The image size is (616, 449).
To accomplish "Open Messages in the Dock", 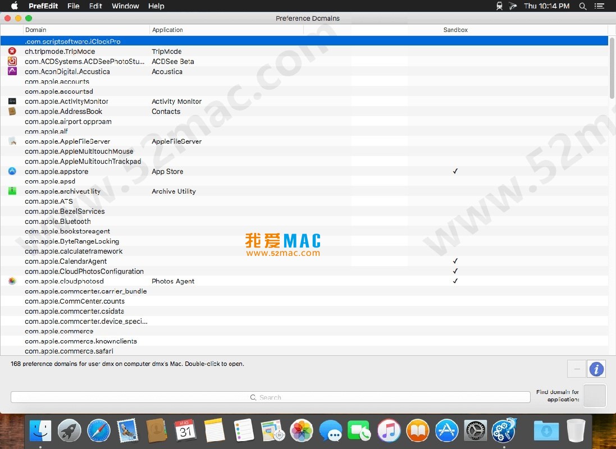I will (x=330, y=431).
